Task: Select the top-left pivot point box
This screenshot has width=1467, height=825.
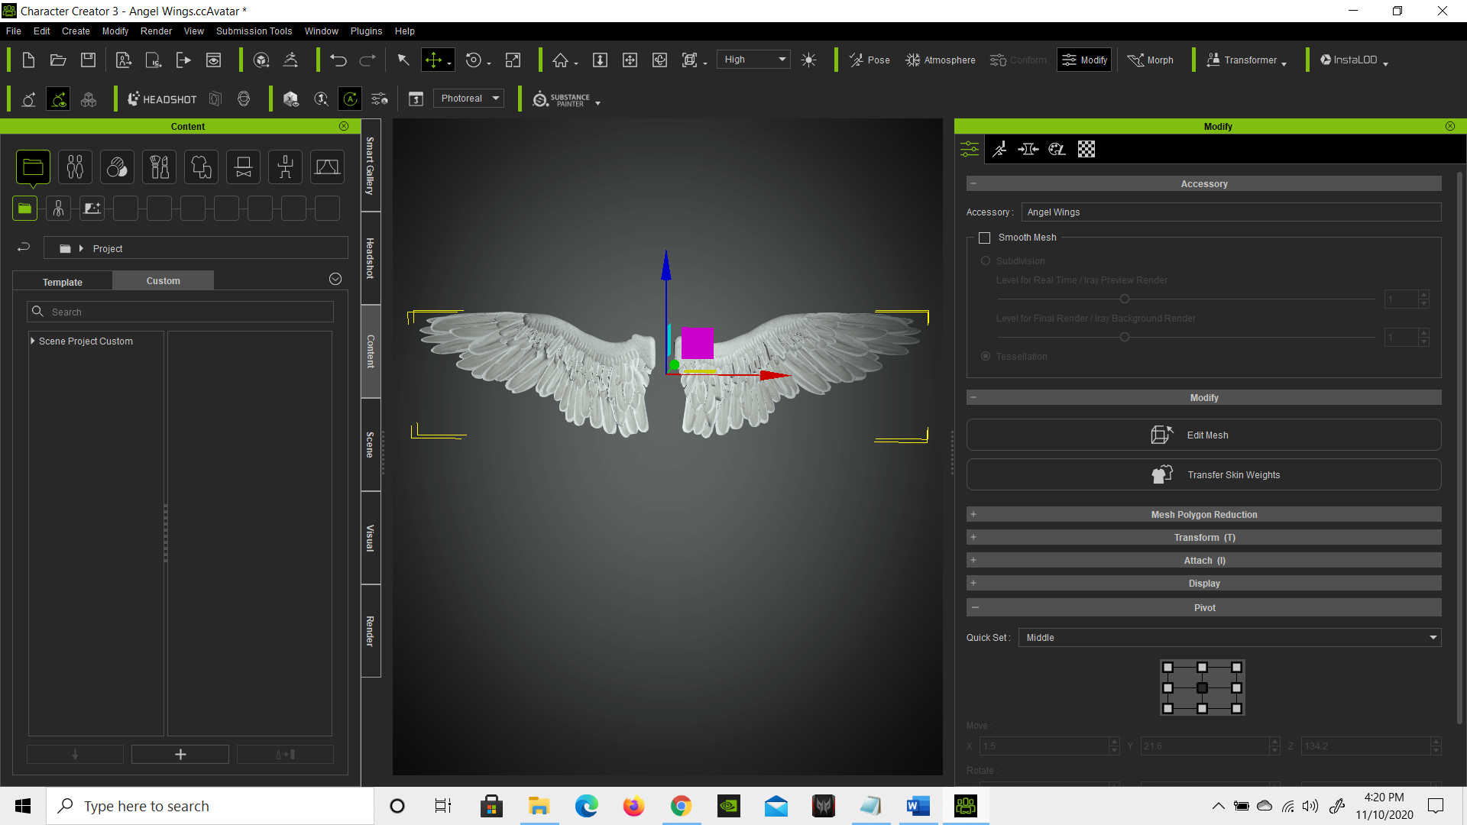Action: [x=1167, y=667]
